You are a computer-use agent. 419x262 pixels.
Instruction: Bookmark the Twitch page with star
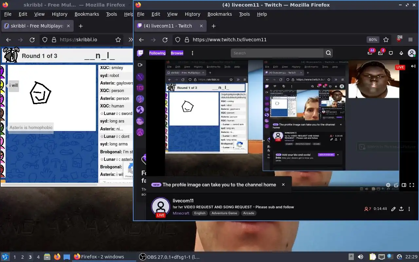[386, 40]
